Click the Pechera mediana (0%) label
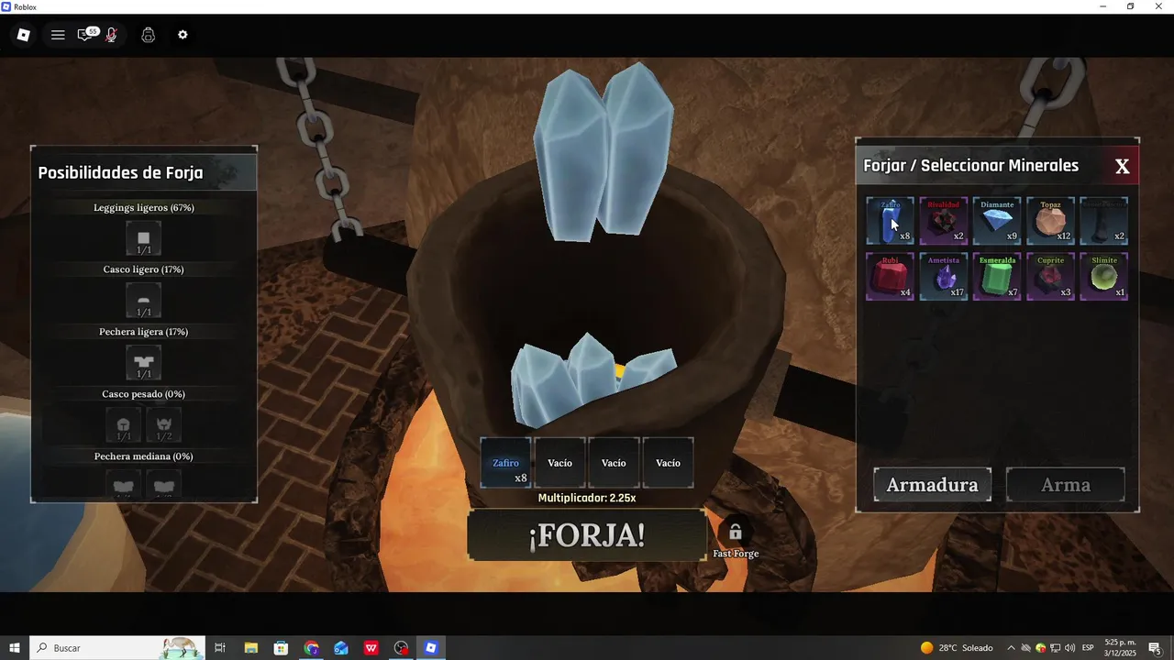1174x660 pixels. 144,456
